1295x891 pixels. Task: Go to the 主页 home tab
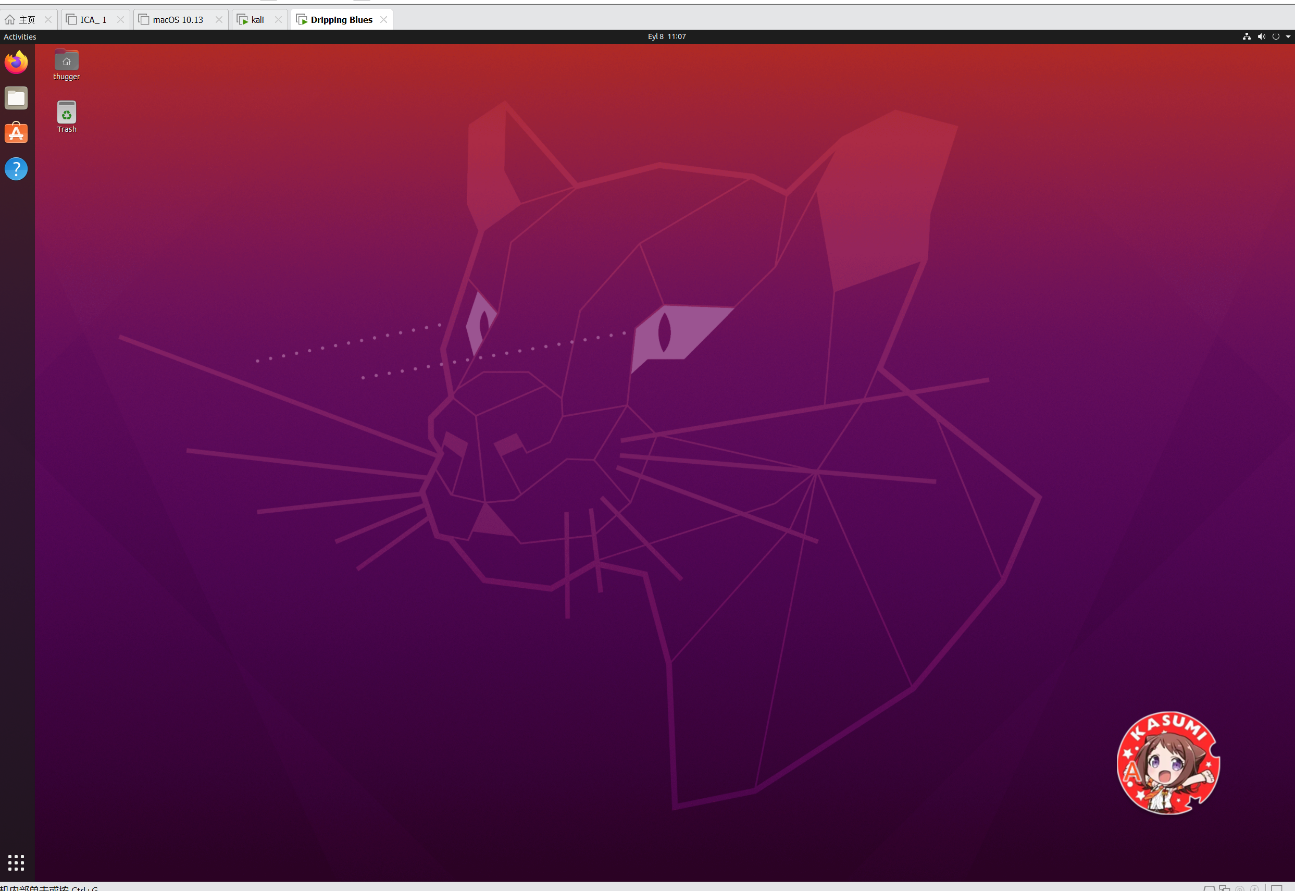click(26, 20)
